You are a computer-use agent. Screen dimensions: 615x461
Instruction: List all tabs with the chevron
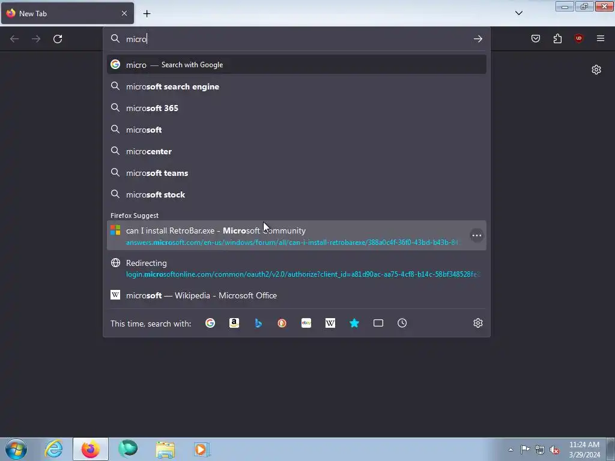(518, 13)
